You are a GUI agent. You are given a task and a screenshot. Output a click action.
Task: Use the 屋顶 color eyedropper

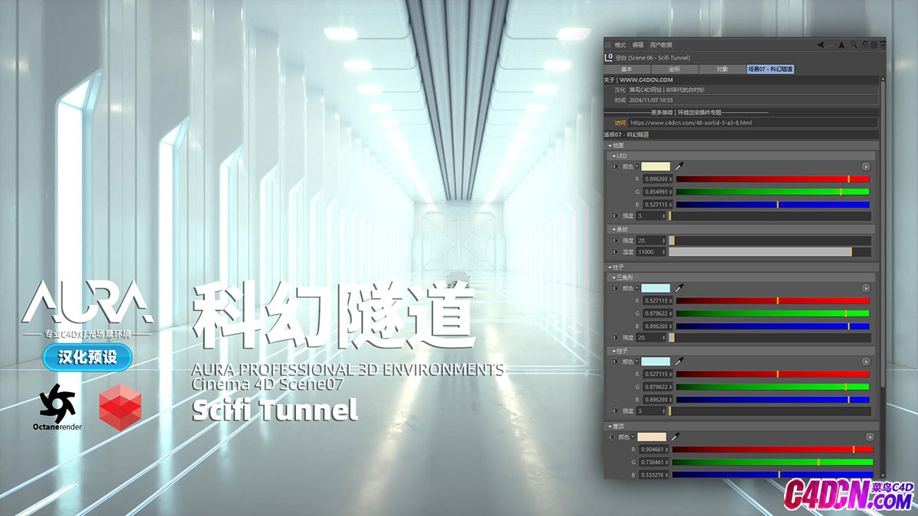coord(674,436)
